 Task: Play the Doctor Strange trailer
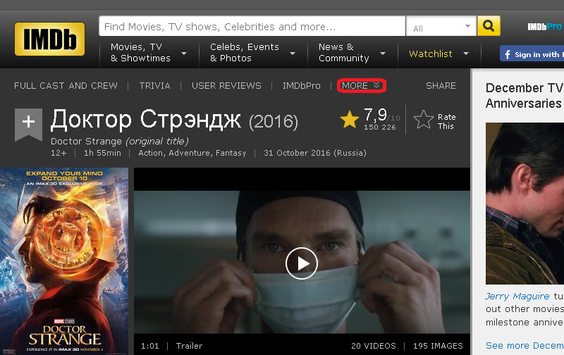pyautogui.click(x=302, y=263)
